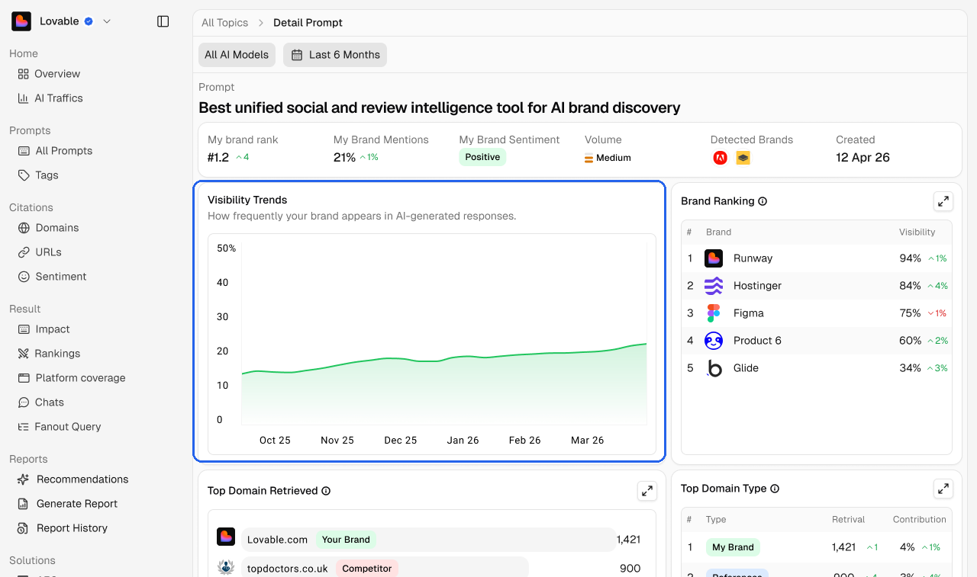Show Top Domain Retrieved info icon

click(326, 491)
